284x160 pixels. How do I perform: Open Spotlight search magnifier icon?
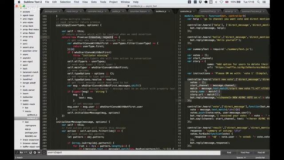point(258,2)
